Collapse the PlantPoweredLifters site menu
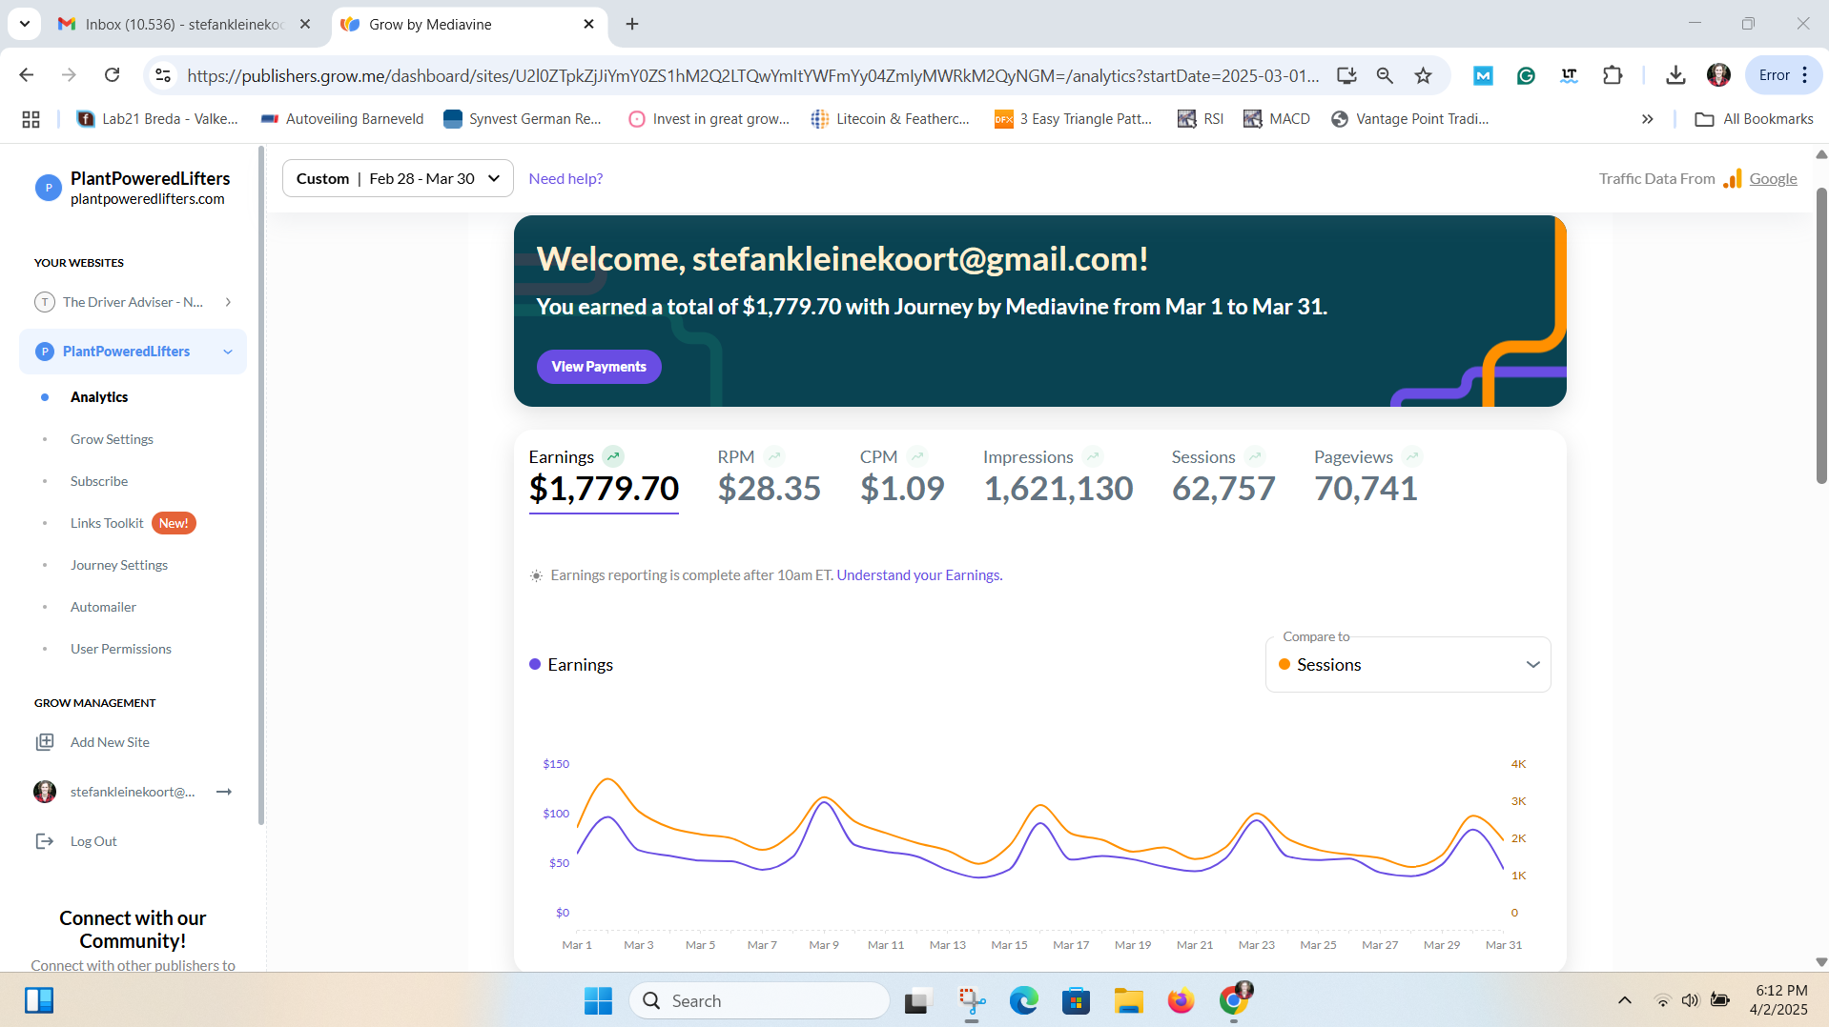This screenshot has width=1829, height=1027. (228, 352)
